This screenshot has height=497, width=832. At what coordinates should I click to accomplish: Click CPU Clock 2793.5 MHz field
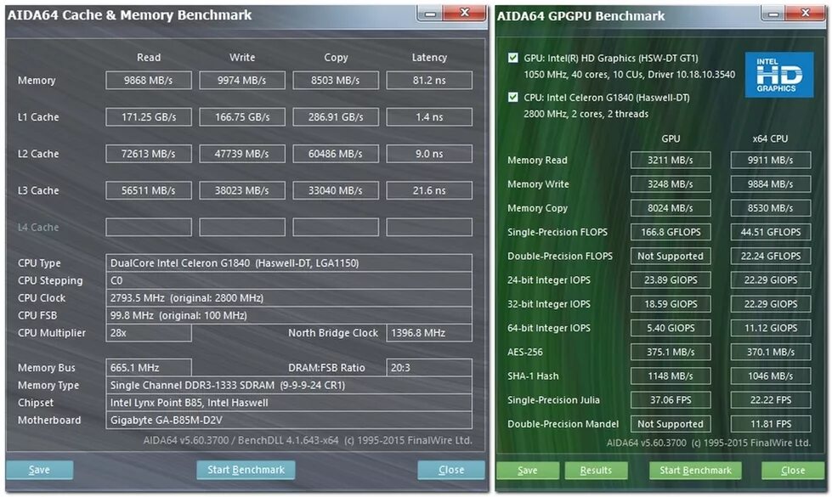pos(289,297)
